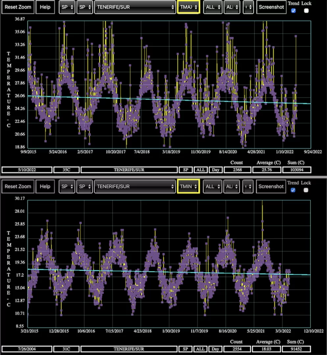327x355 pixels.
Task: Click the Sum value 91452
Action: (x=296, y=349)
